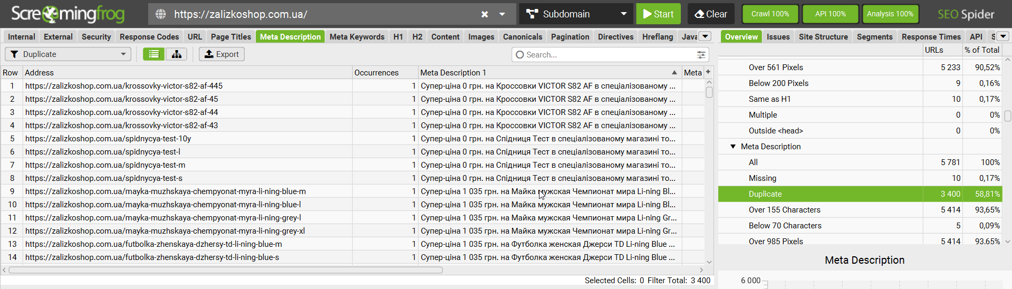Viewport: 1012px width, 289px height.
Task: Open the Response Codes tab
Action: (149, 36)
